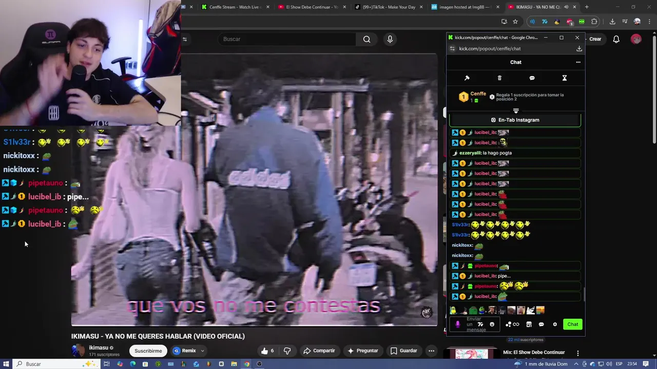Open Chrome downloads
Screen dimensions: 657x369
tap(612, 22)
